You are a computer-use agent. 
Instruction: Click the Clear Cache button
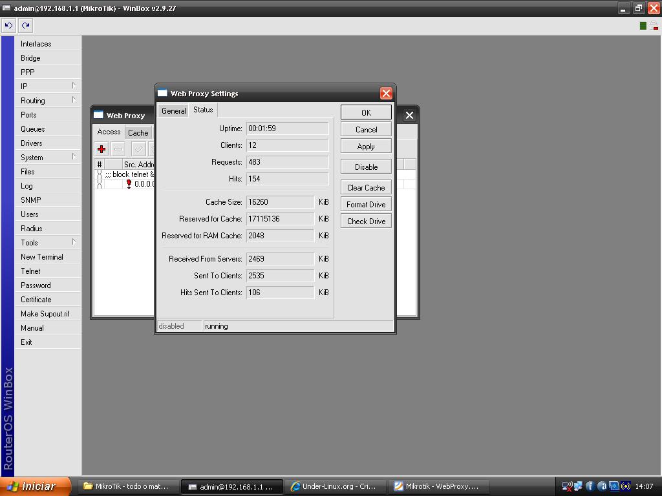(366, 188)
